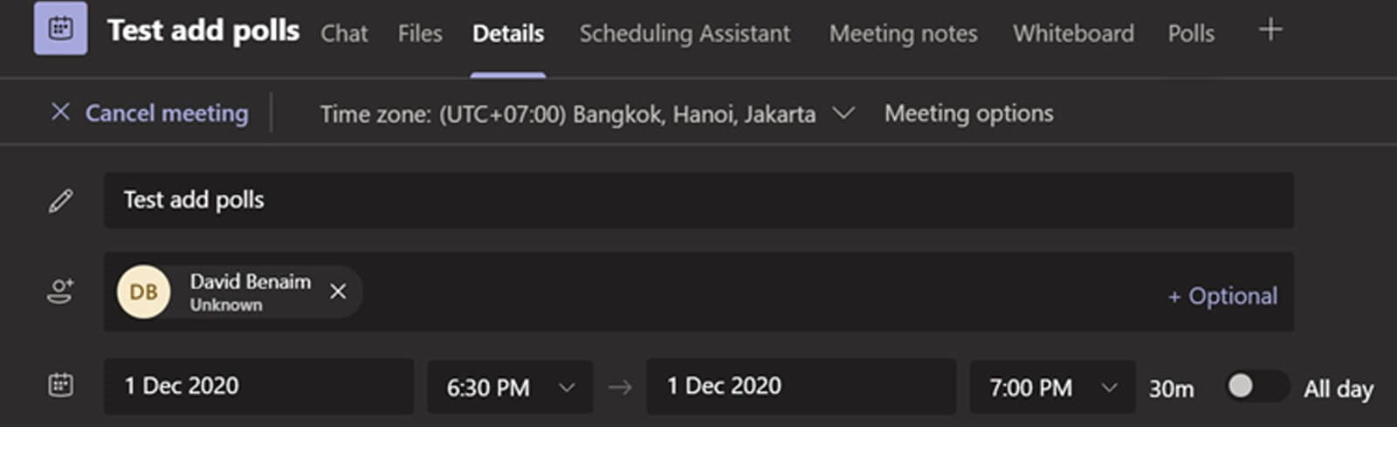
Task: Open the Polls tab
Action: click(x=1191, y=33)
